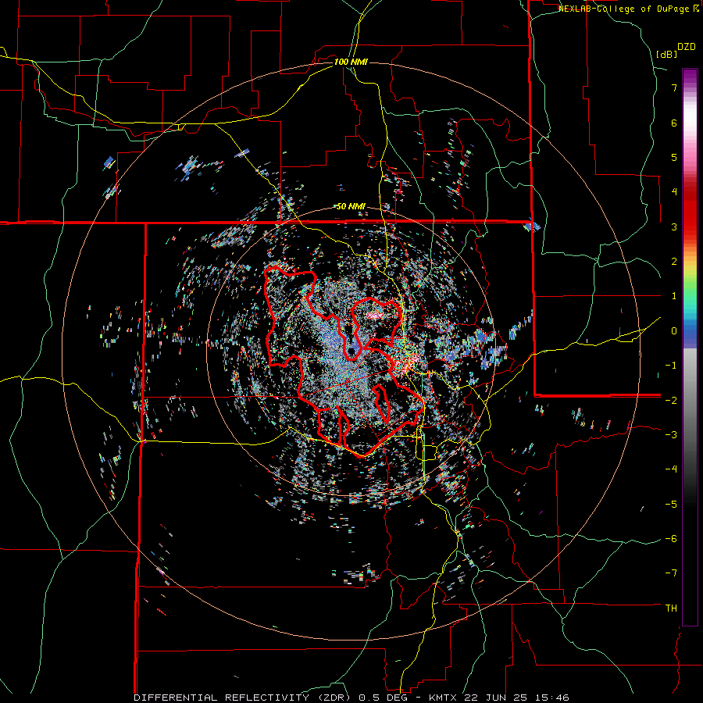
Task: Click the 5 value on color scale
Action: (x=674, y=157)
